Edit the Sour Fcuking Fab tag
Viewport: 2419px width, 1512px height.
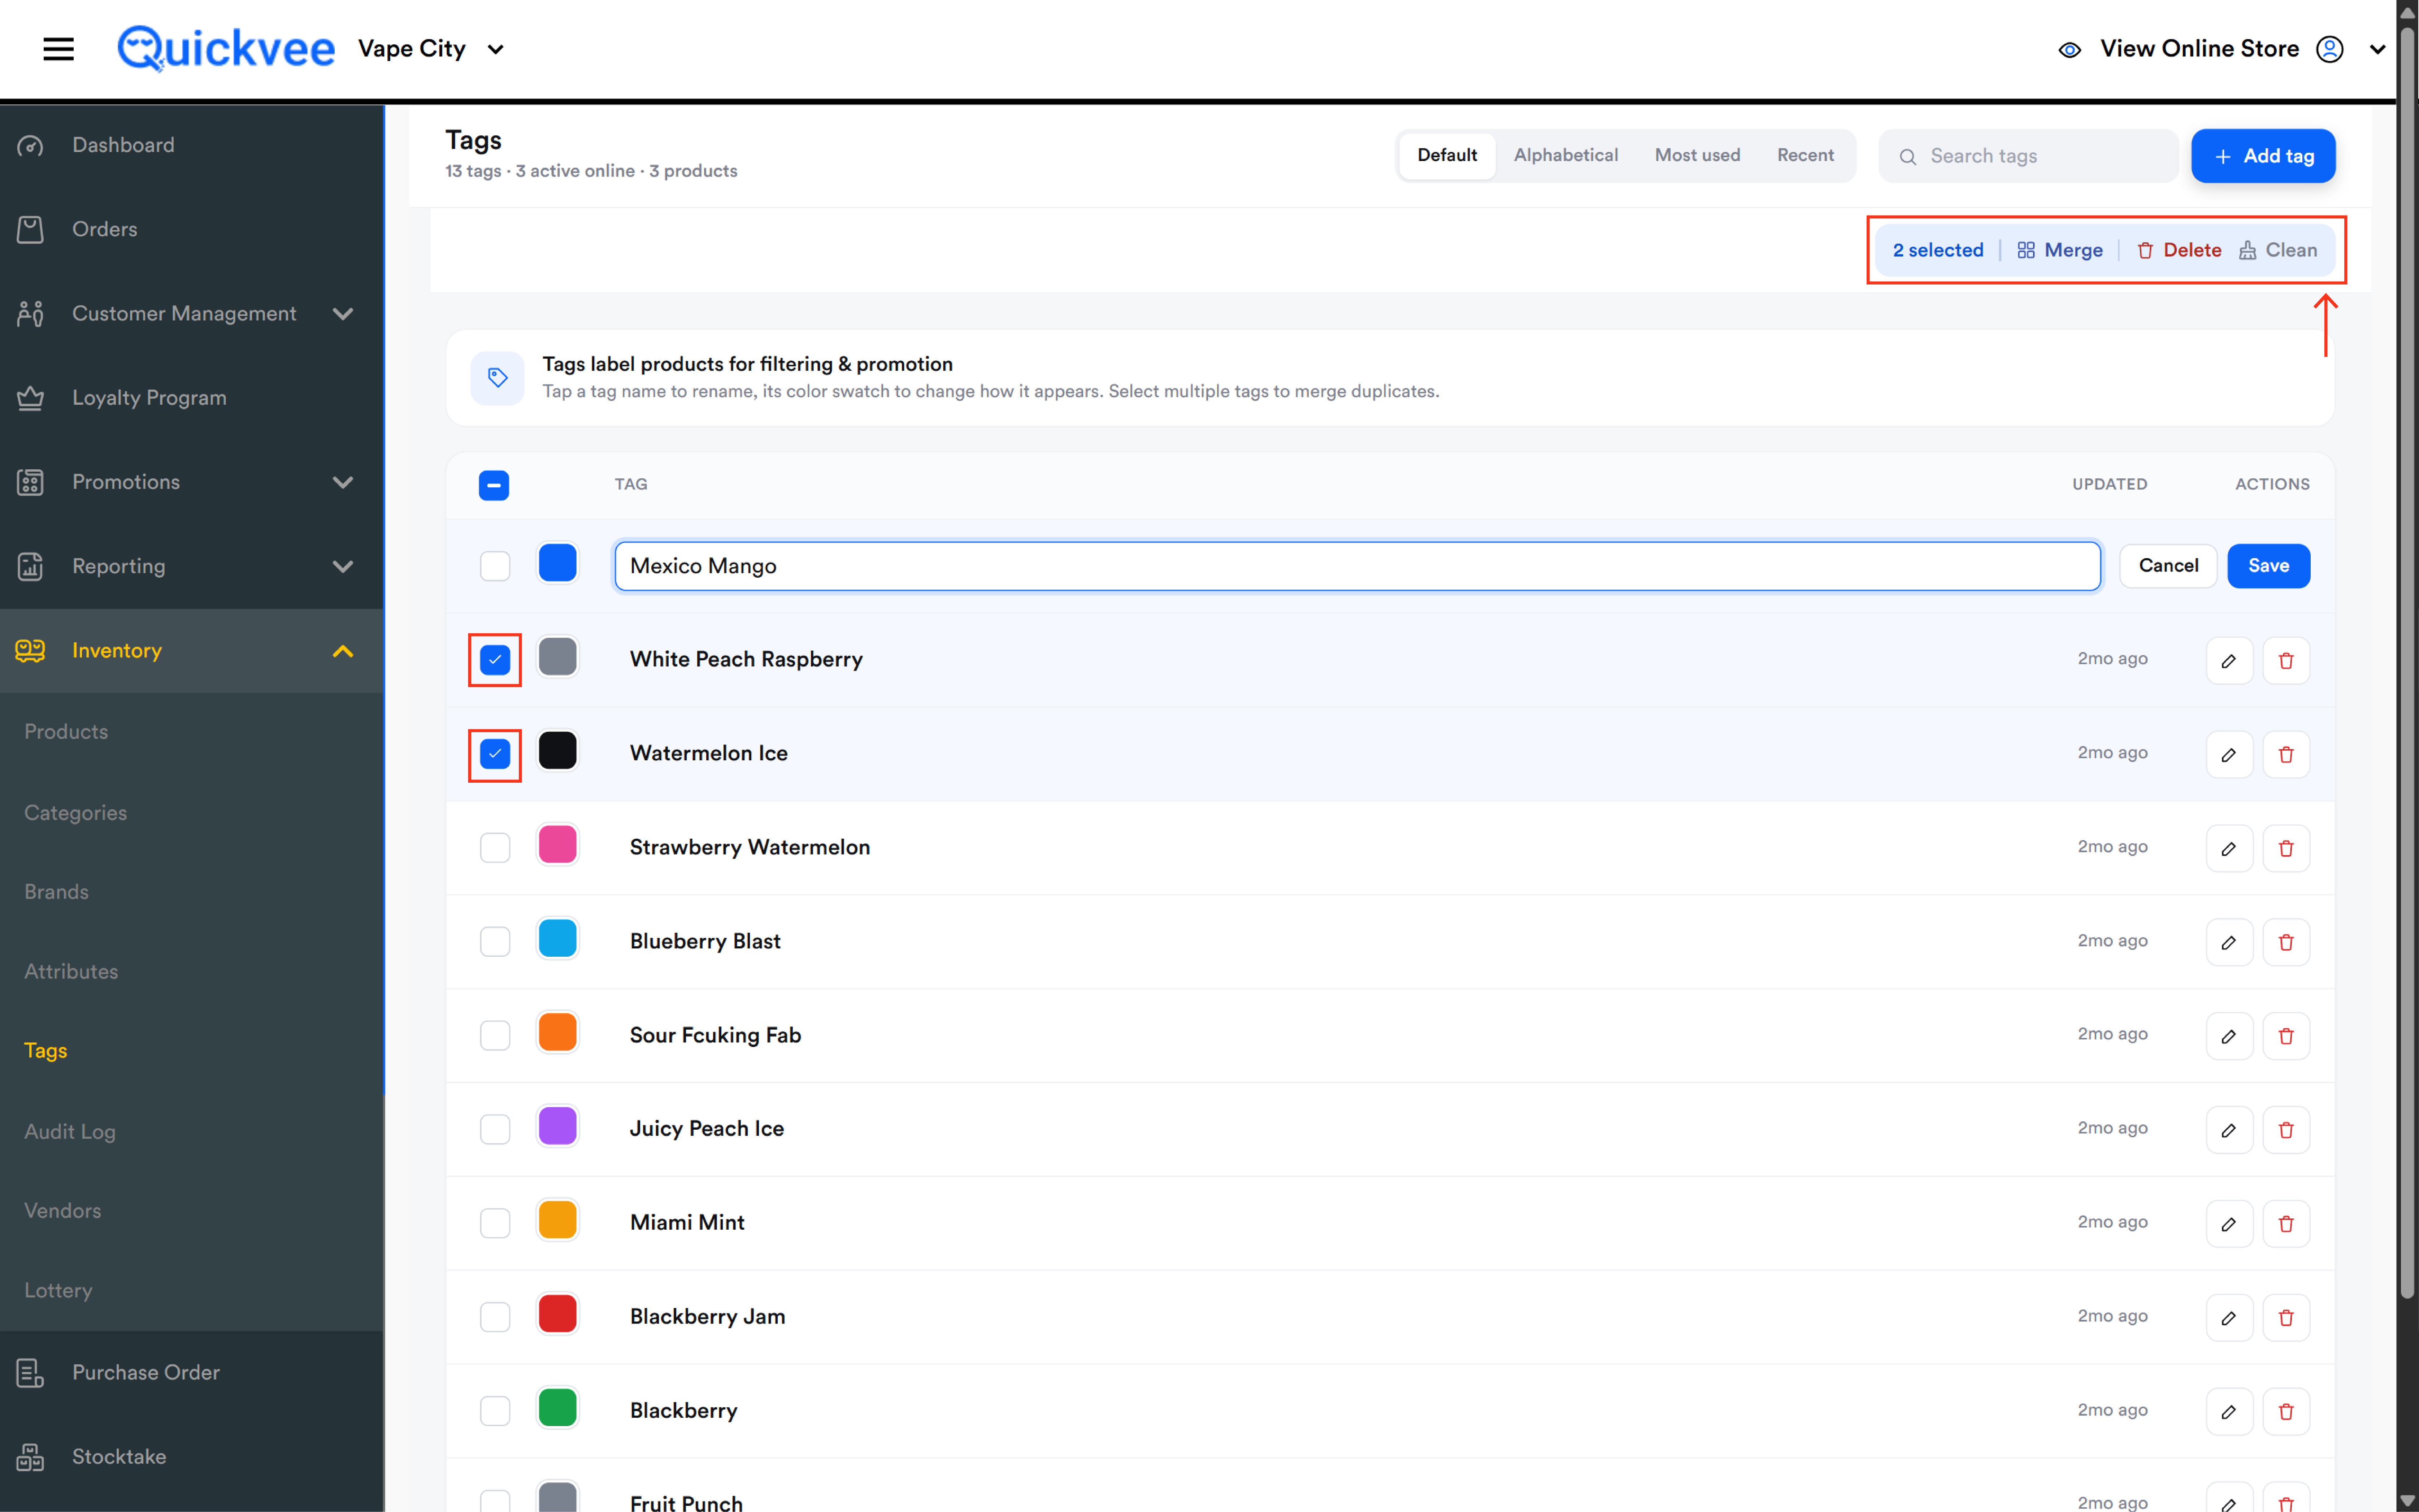click(x=2229, y=1036)
